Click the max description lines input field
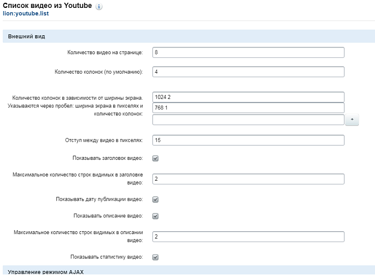The height and width of the screenshot is (278, 375). [x=248, y=237]
